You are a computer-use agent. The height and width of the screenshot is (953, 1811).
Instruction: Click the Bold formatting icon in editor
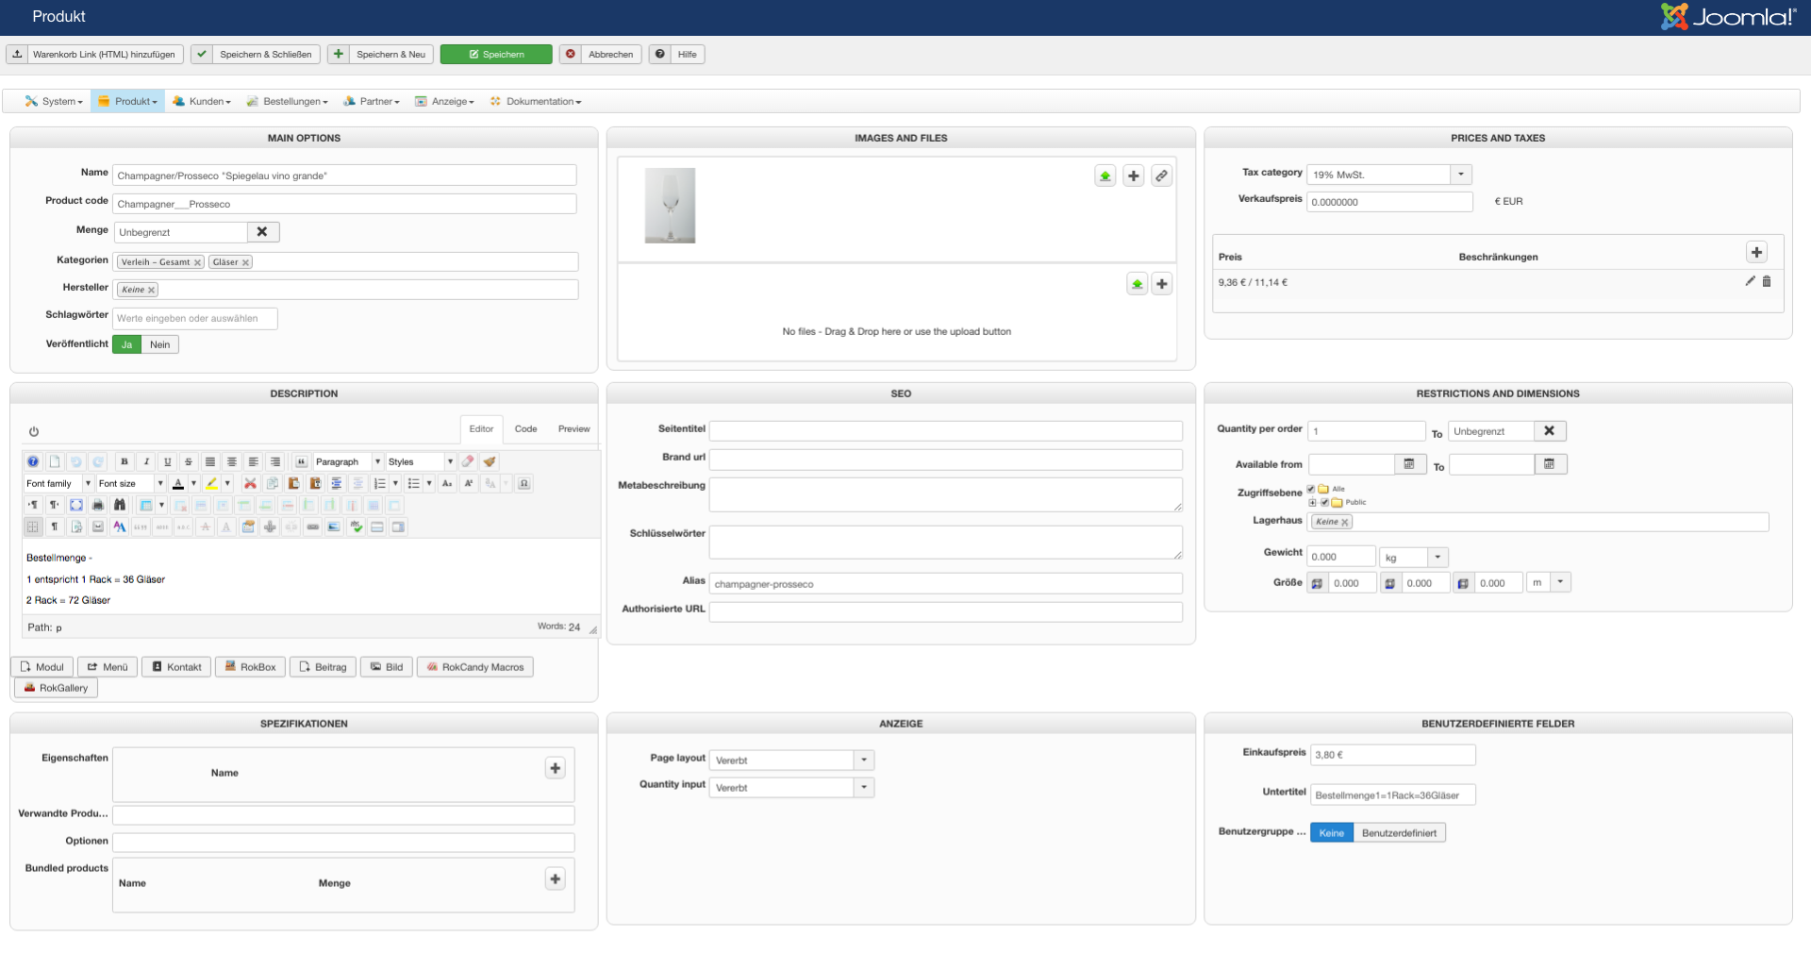(x=125, y=461)
